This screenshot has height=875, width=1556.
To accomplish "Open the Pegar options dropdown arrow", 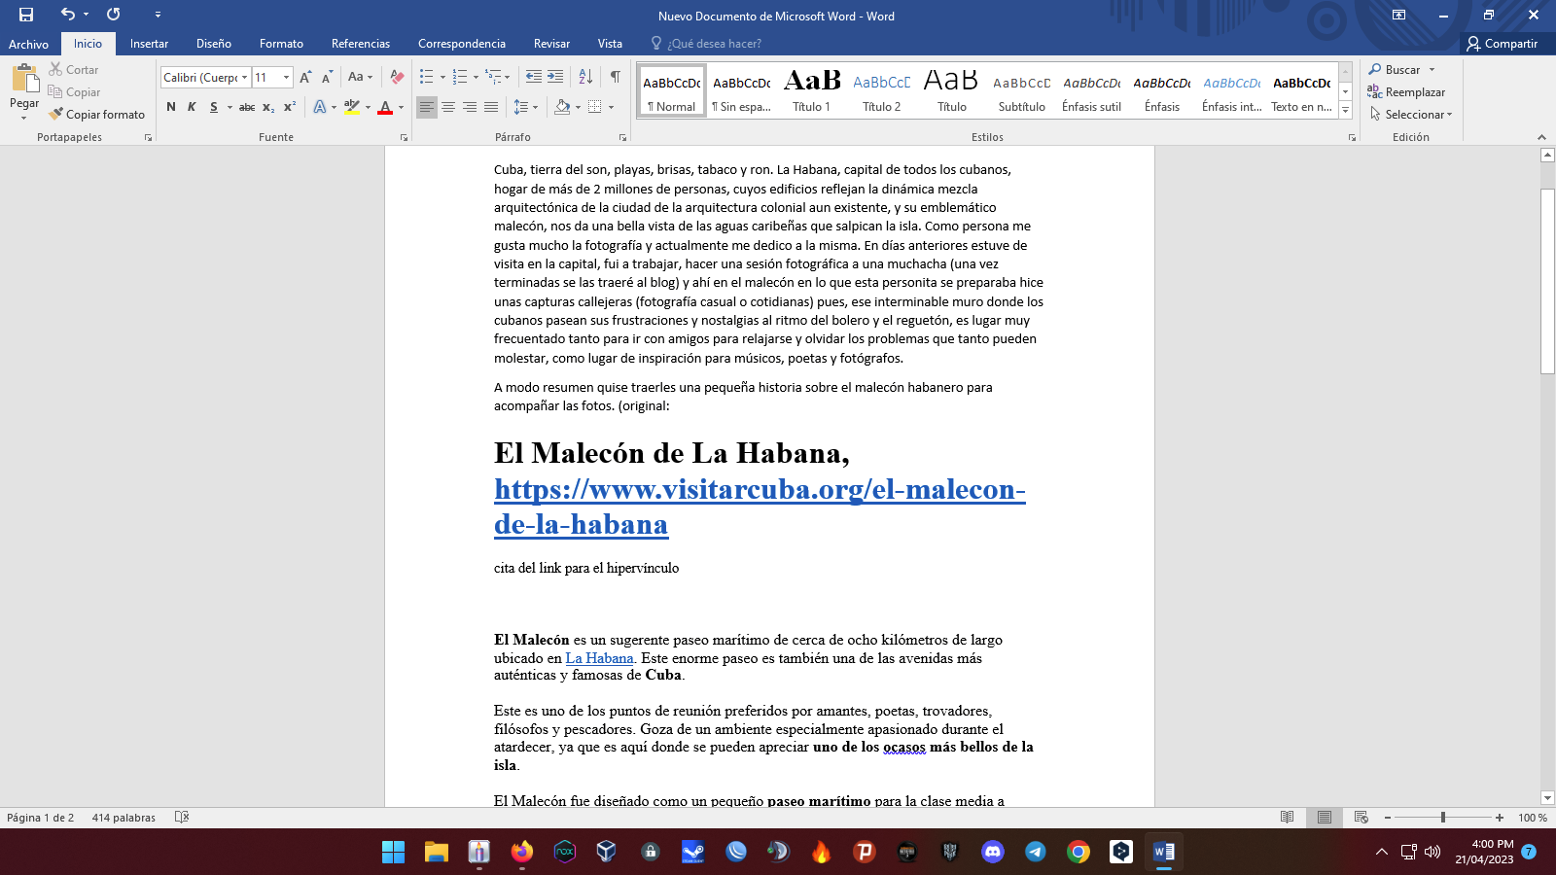I will 24,119.
